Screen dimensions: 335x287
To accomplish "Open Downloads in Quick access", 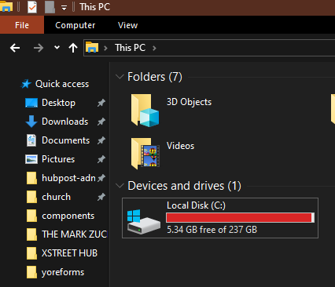I will pyautogui.click(x=65, y=122).
